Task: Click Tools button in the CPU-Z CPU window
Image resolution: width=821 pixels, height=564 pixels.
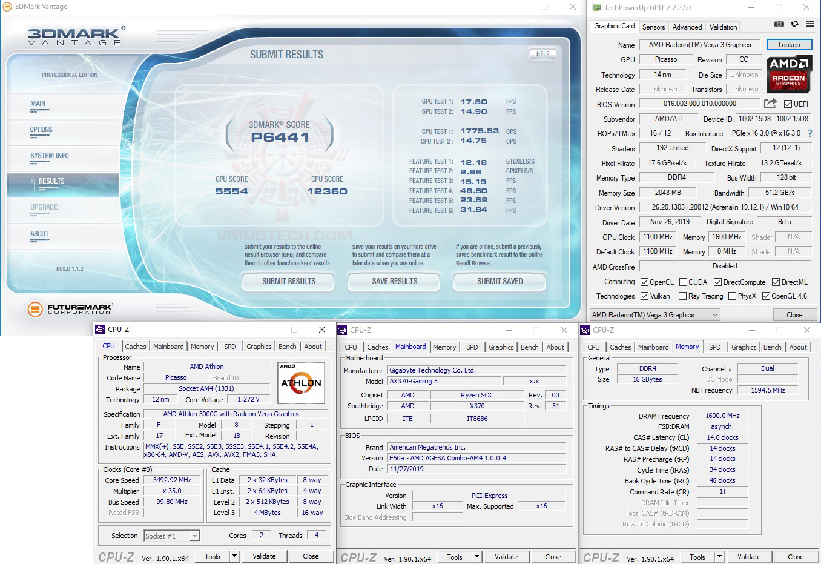Action: click(x=213, y=556)
